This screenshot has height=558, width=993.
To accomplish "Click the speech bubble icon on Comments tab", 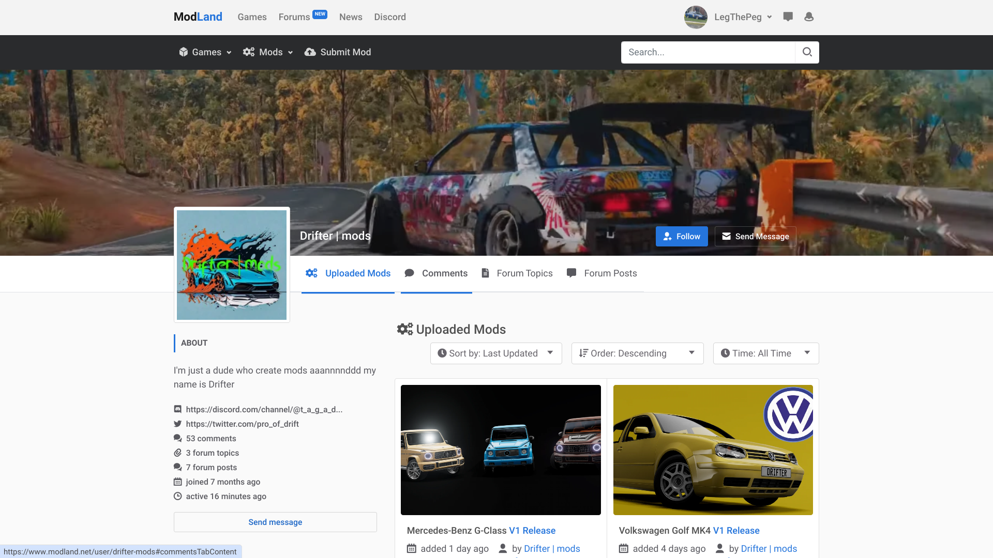I will (x=409, y=273).
